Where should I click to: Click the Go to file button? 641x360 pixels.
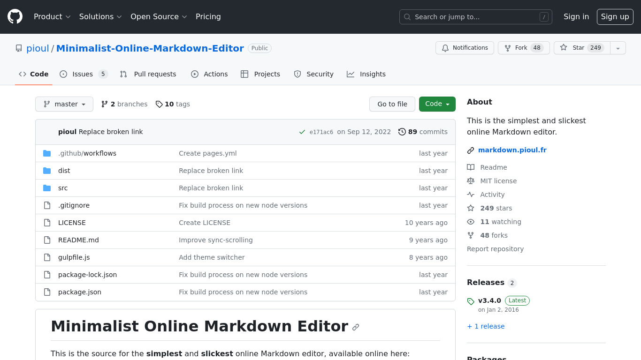[392, 104]
